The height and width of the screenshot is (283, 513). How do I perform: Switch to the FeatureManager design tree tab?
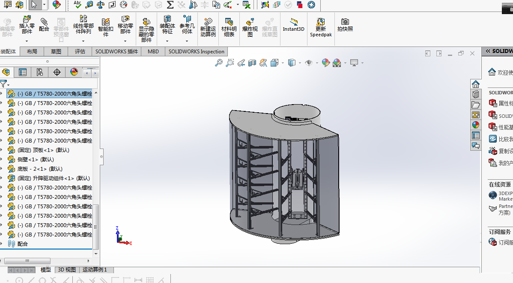pos(6,72)
